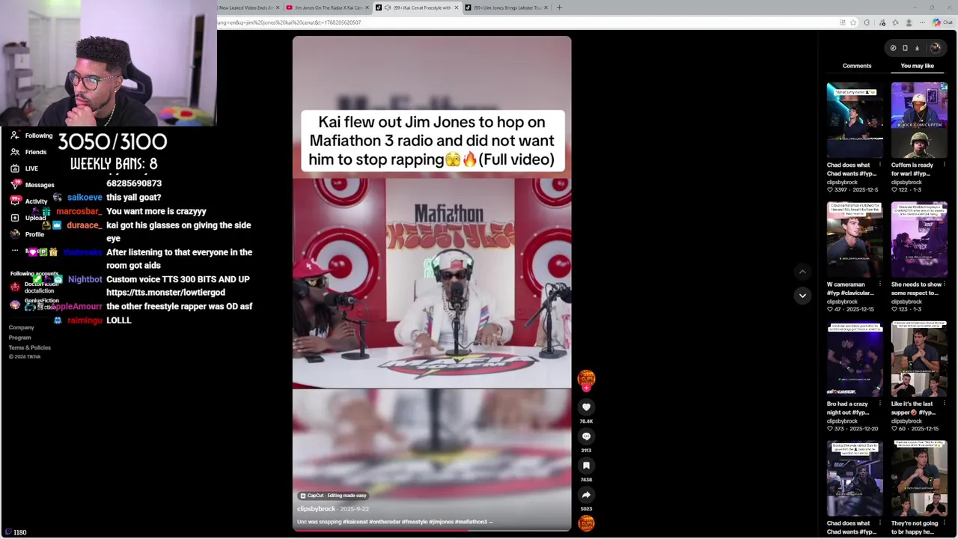This screenshot has width=958, height=539.
Task: Open the Activity notifications icon
Action: pos(15,201)
